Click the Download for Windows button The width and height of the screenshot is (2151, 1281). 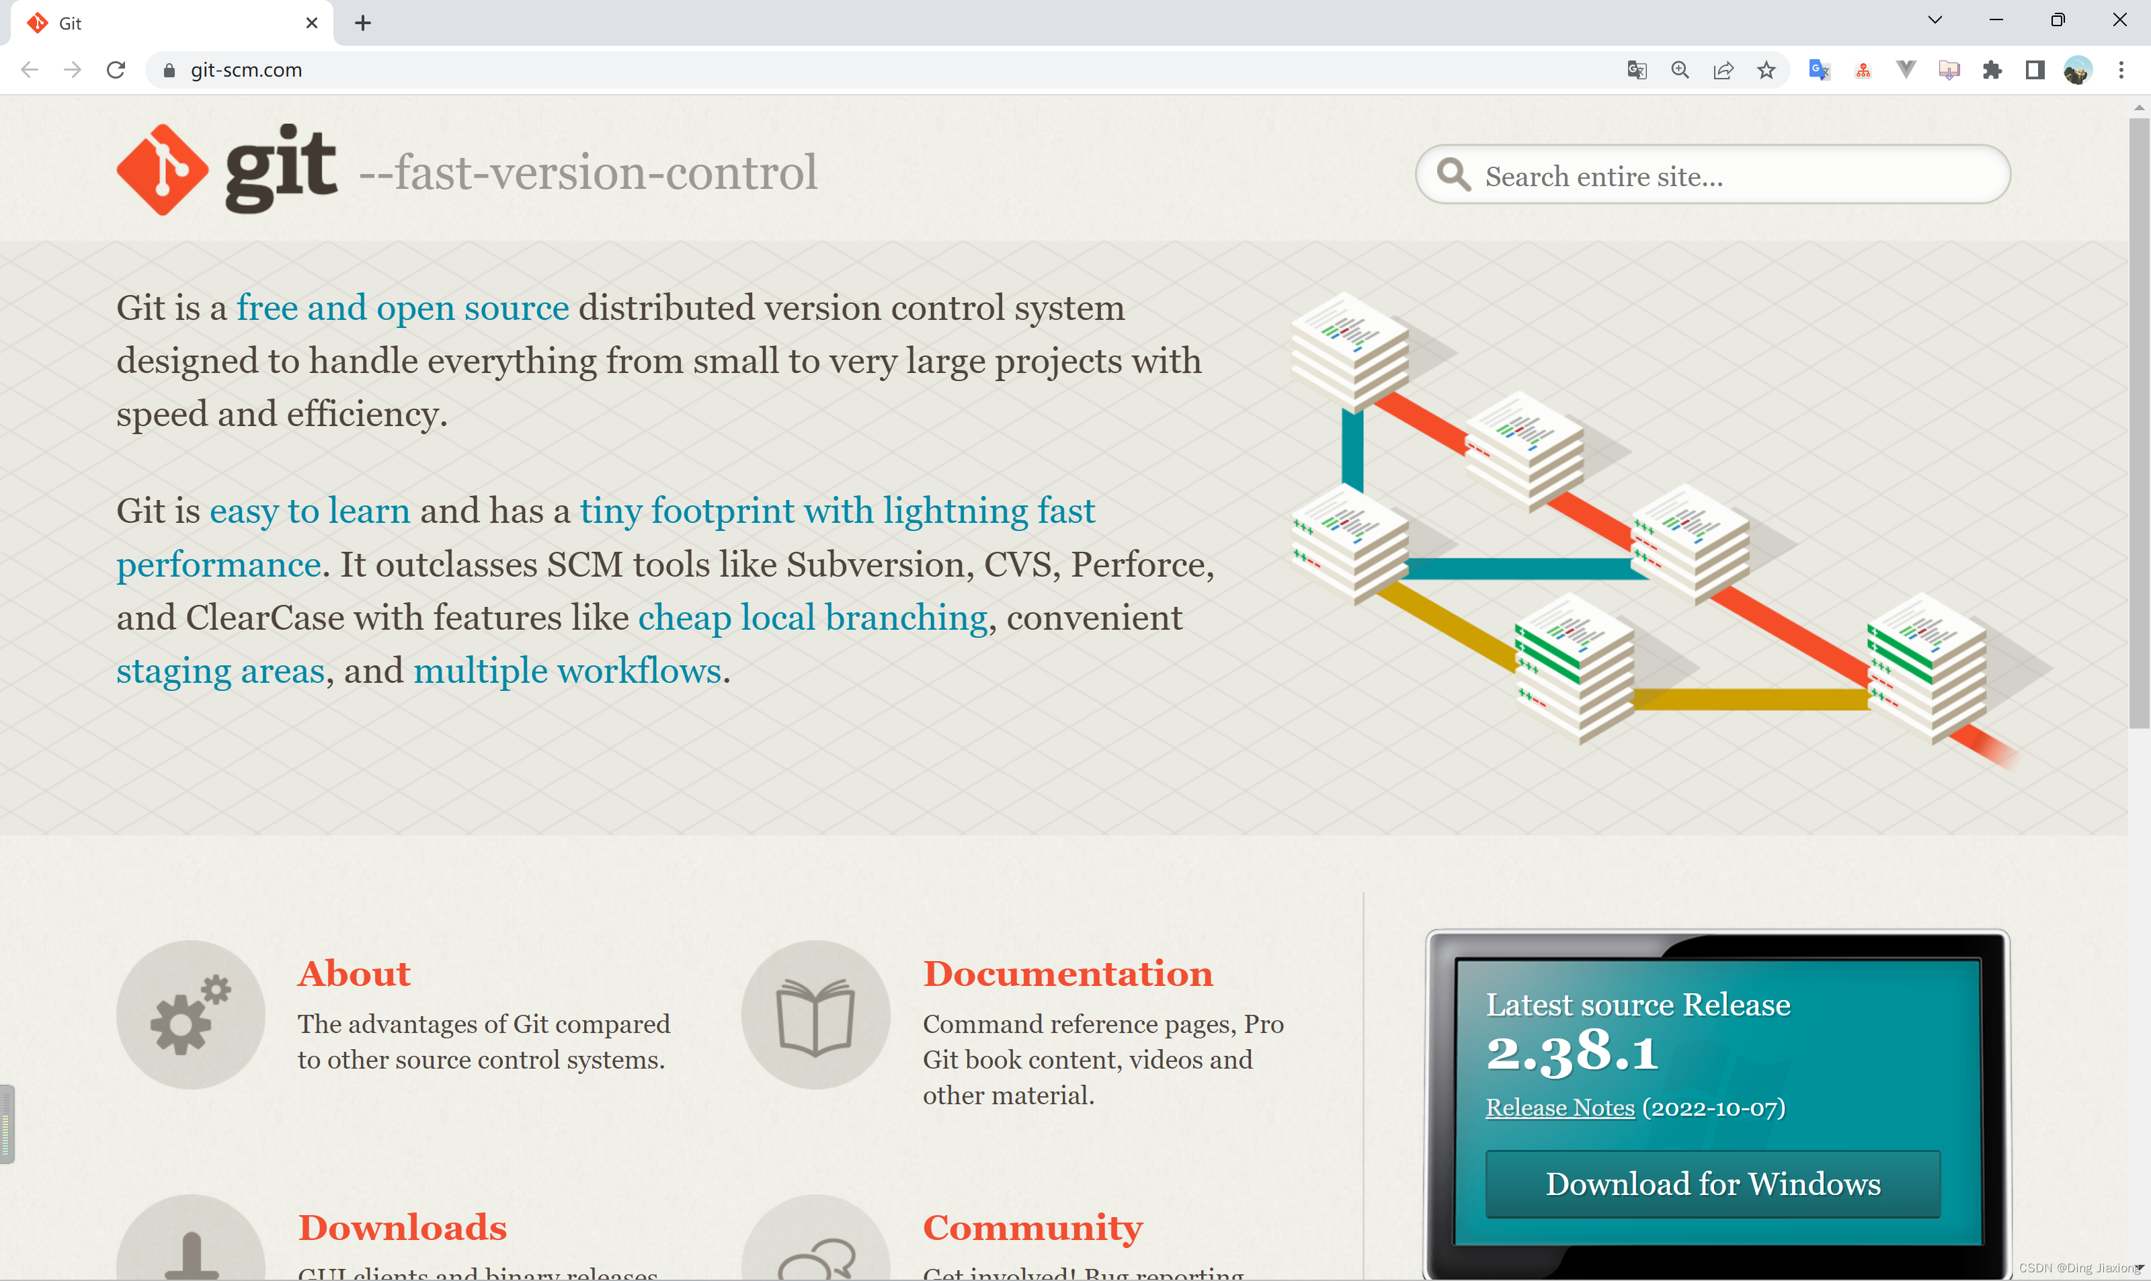[1713, 1184]
